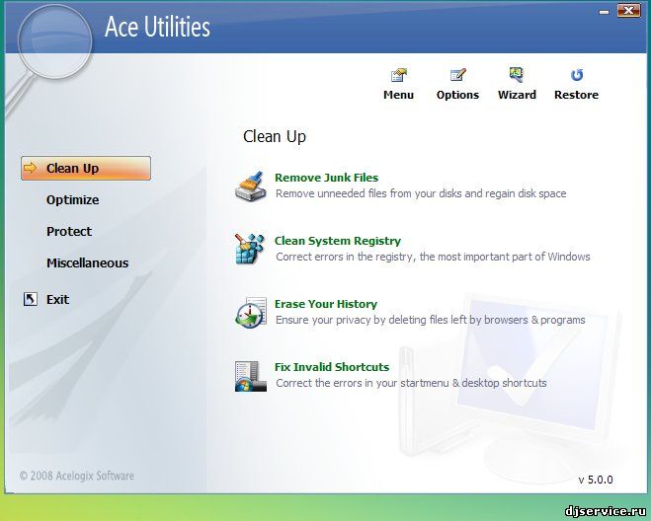Launch the Wizard toolbar icon
Screen dimensions: 651x521
[x=517, y=76]
